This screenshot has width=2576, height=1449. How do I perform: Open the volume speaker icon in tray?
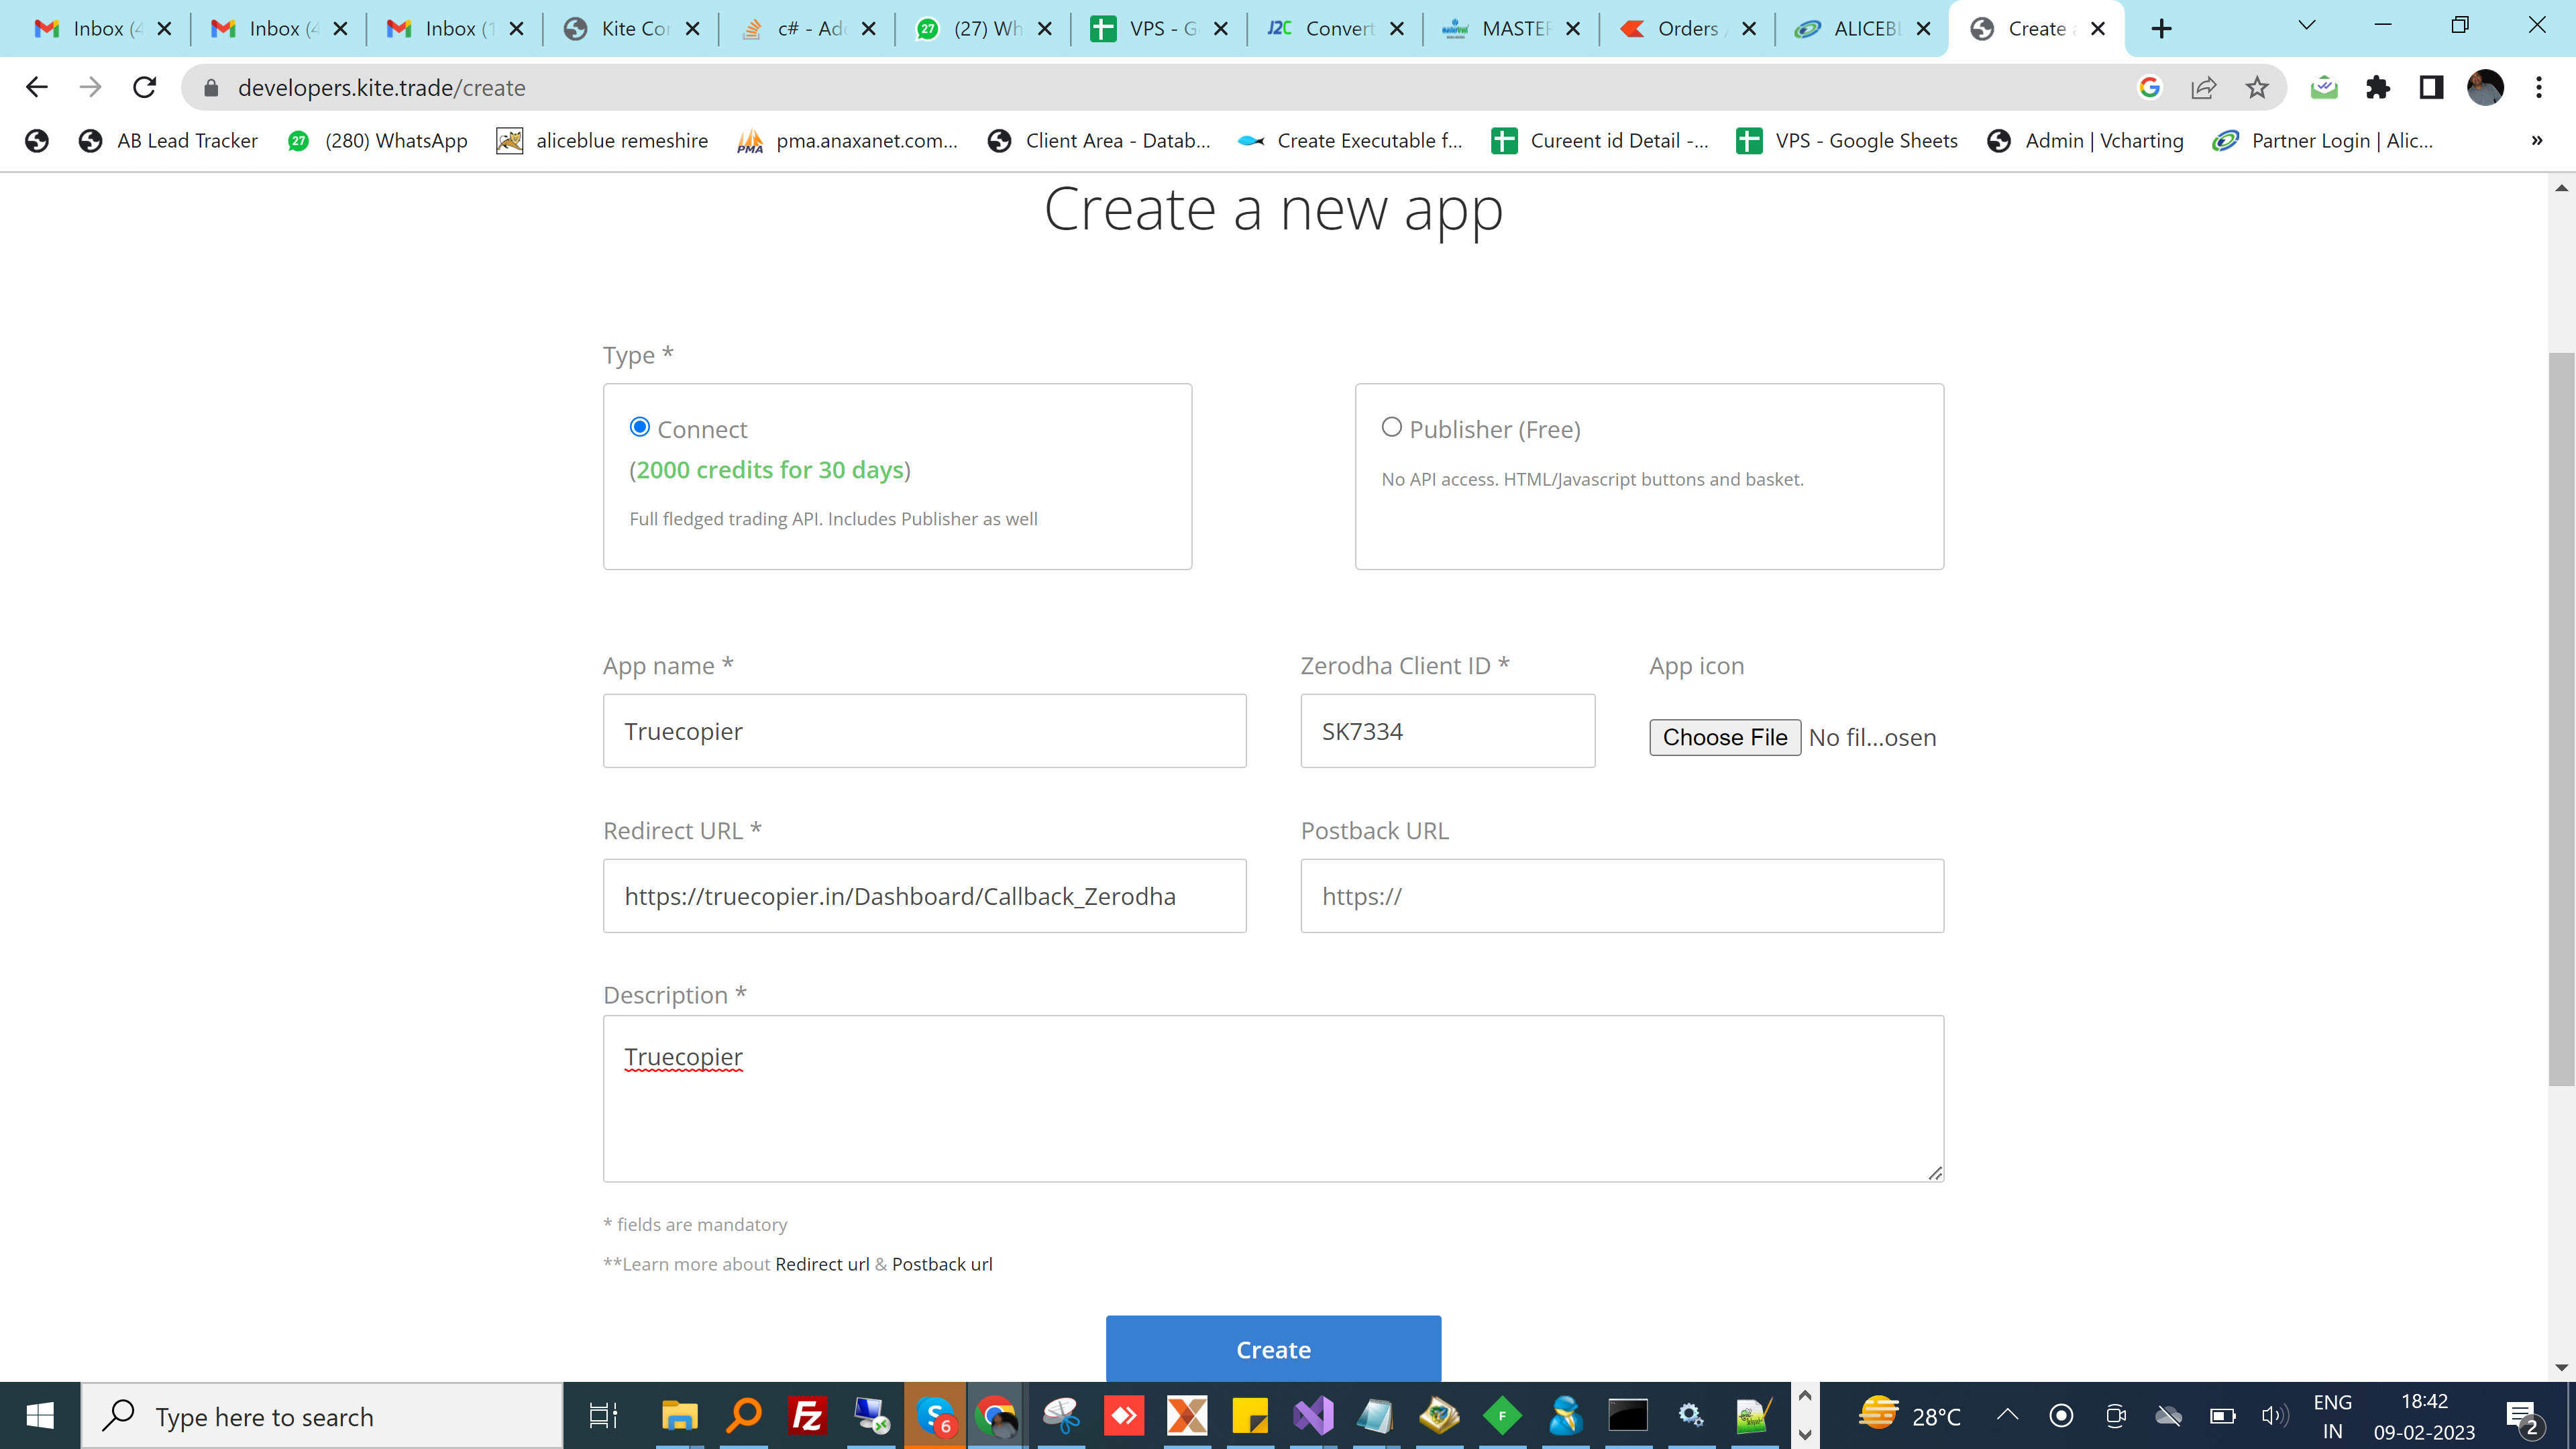click(x=2274, y=1415)
